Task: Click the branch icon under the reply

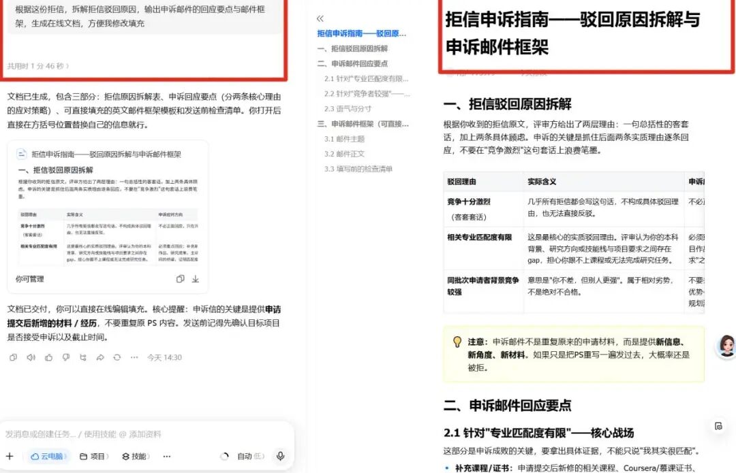Action: click(83, 357)
